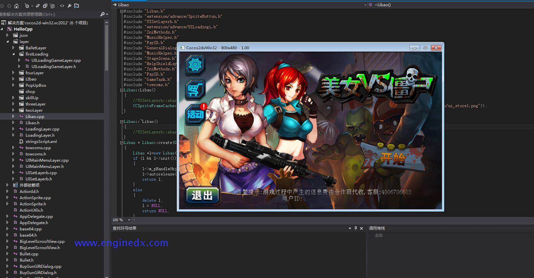Toggle pin on 查找符号结果 panel
The width and height of the screenshot is (534, 278).
356,228
